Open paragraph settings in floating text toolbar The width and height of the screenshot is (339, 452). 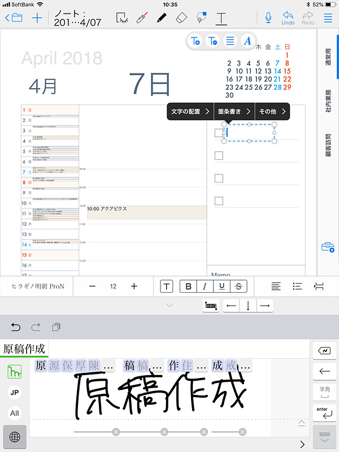pyautogui.click(x=230, y=41)
